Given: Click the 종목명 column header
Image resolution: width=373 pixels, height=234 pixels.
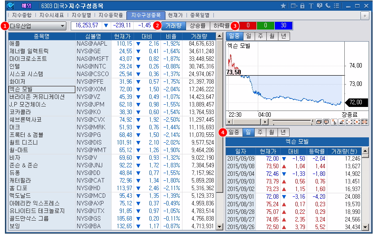Looking at the screenshot, I should tap(42, 36).
